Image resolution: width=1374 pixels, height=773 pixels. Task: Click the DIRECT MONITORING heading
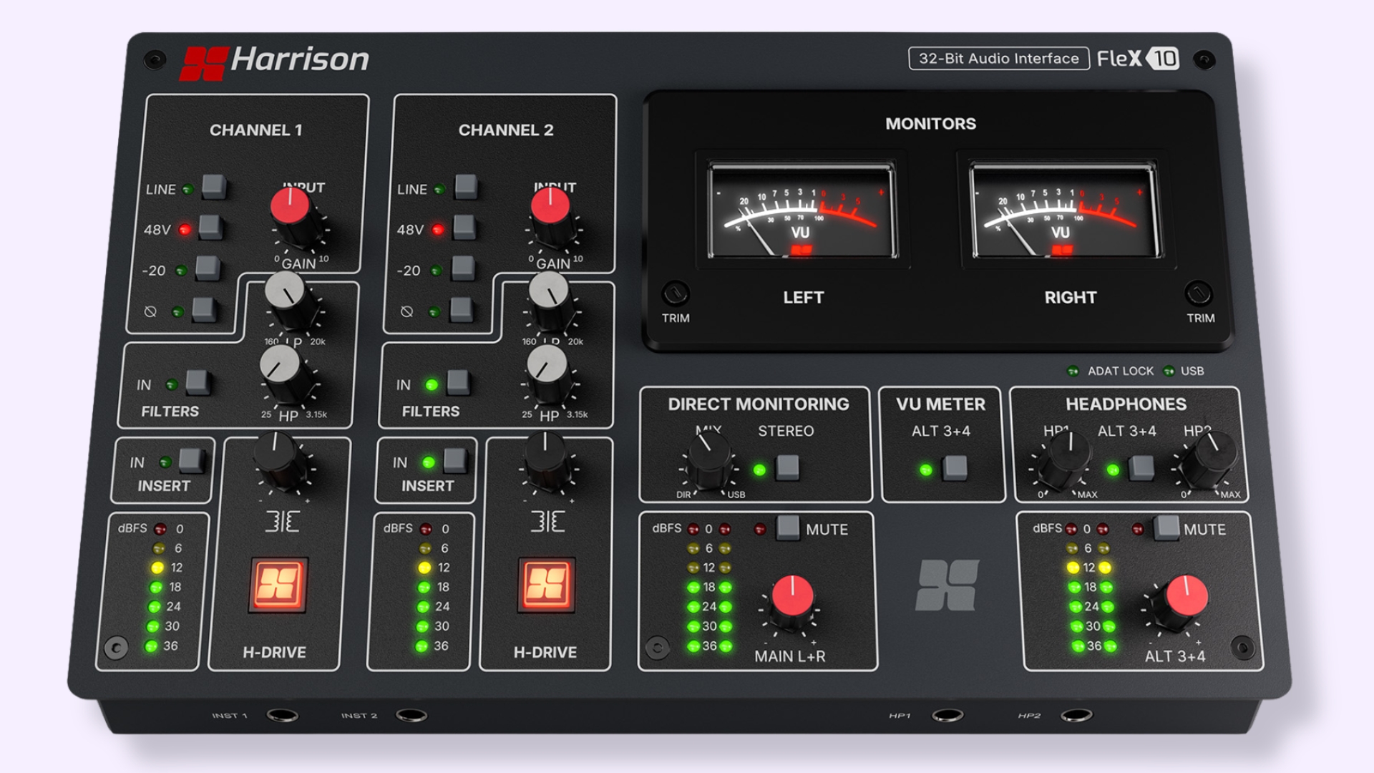click(759, 404)
